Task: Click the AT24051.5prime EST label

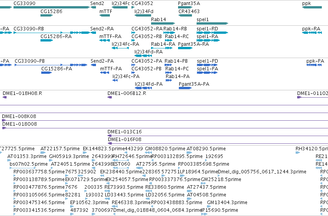Action: tap(70, 164)
